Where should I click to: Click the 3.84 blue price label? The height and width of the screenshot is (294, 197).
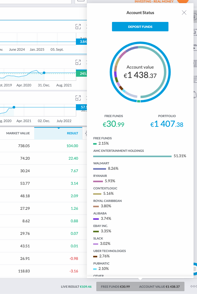(x=82, y=42)
